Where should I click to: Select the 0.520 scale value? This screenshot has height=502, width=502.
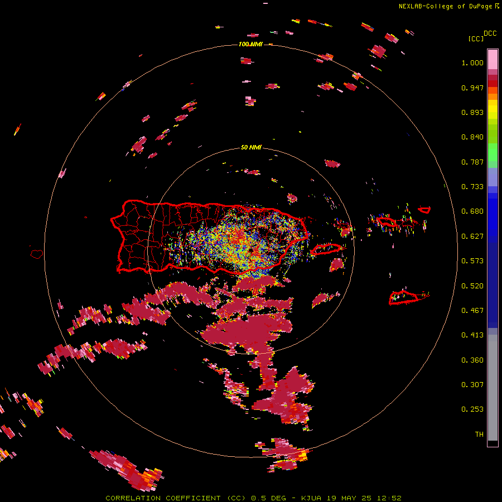tap(472, 286)
